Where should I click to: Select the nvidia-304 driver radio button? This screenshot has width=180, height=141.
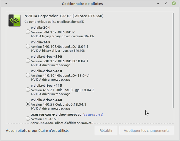28,32
